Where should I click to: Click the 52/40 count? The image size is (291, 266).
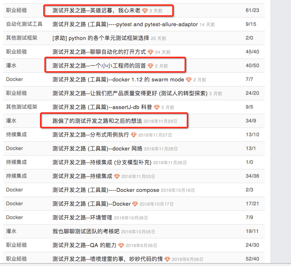[x=252, y=259]
